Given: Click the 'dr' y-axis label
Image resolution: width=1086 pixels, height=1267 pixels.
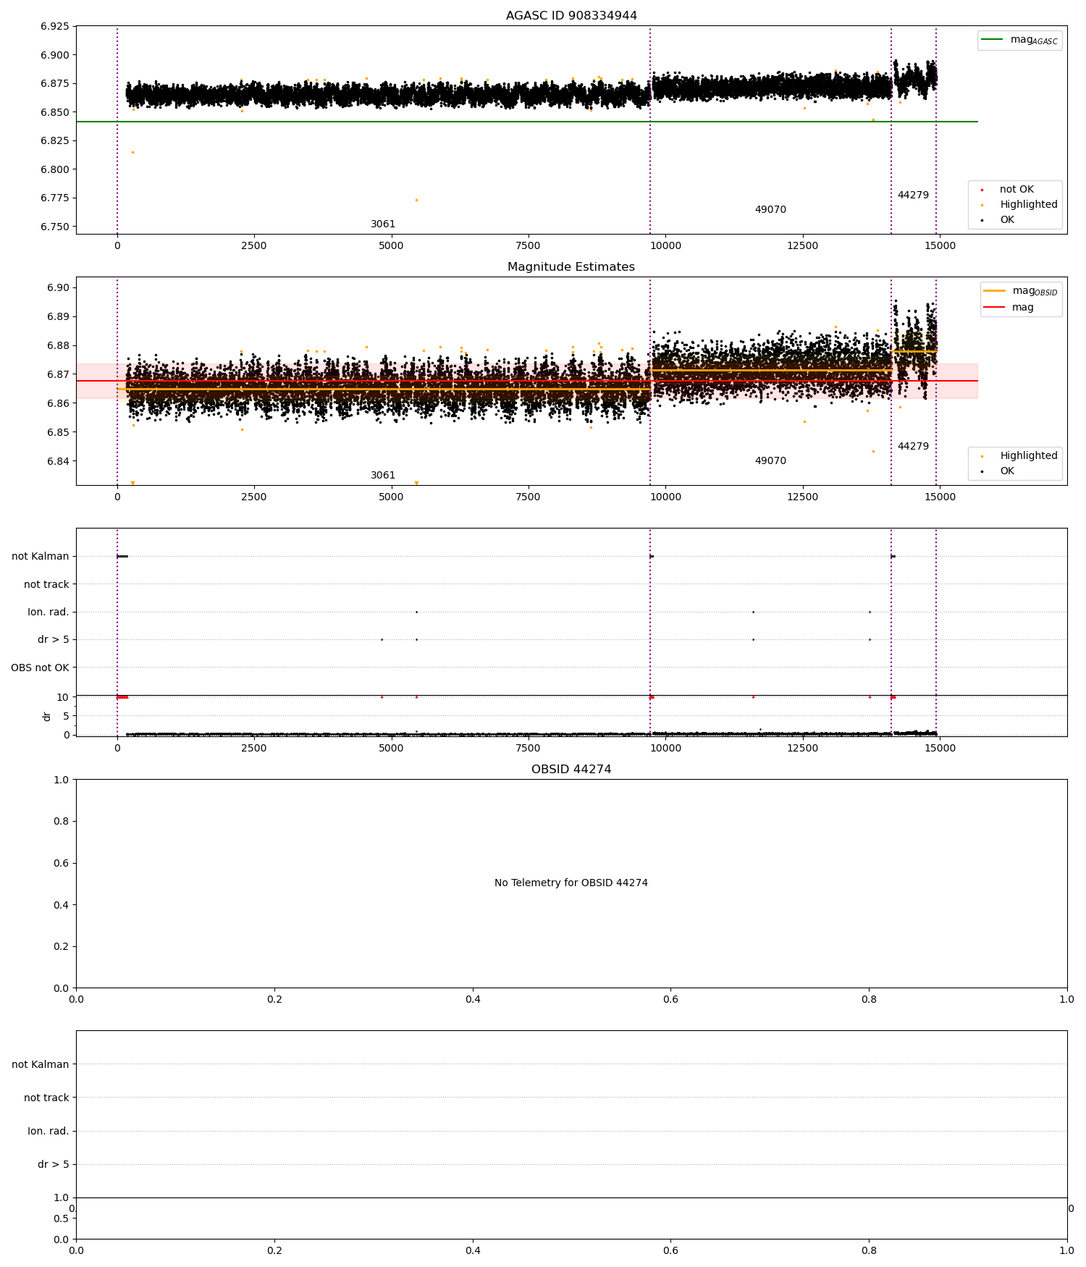Looking at the screenshot, I should (47, 716).
